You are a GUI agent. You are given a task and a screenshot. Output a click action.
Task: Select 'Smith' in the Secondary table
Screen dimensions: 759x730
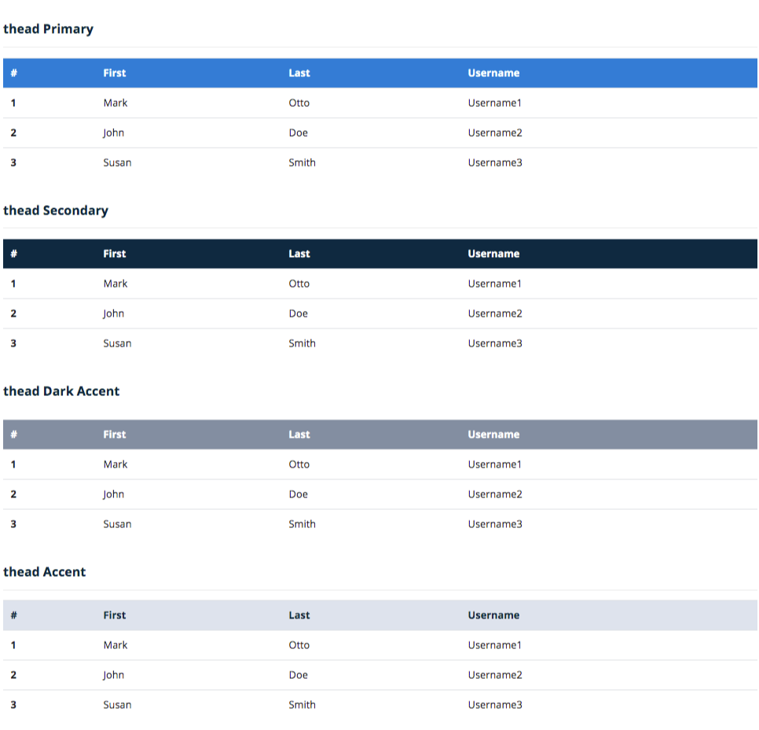click(x=302, y=343)
